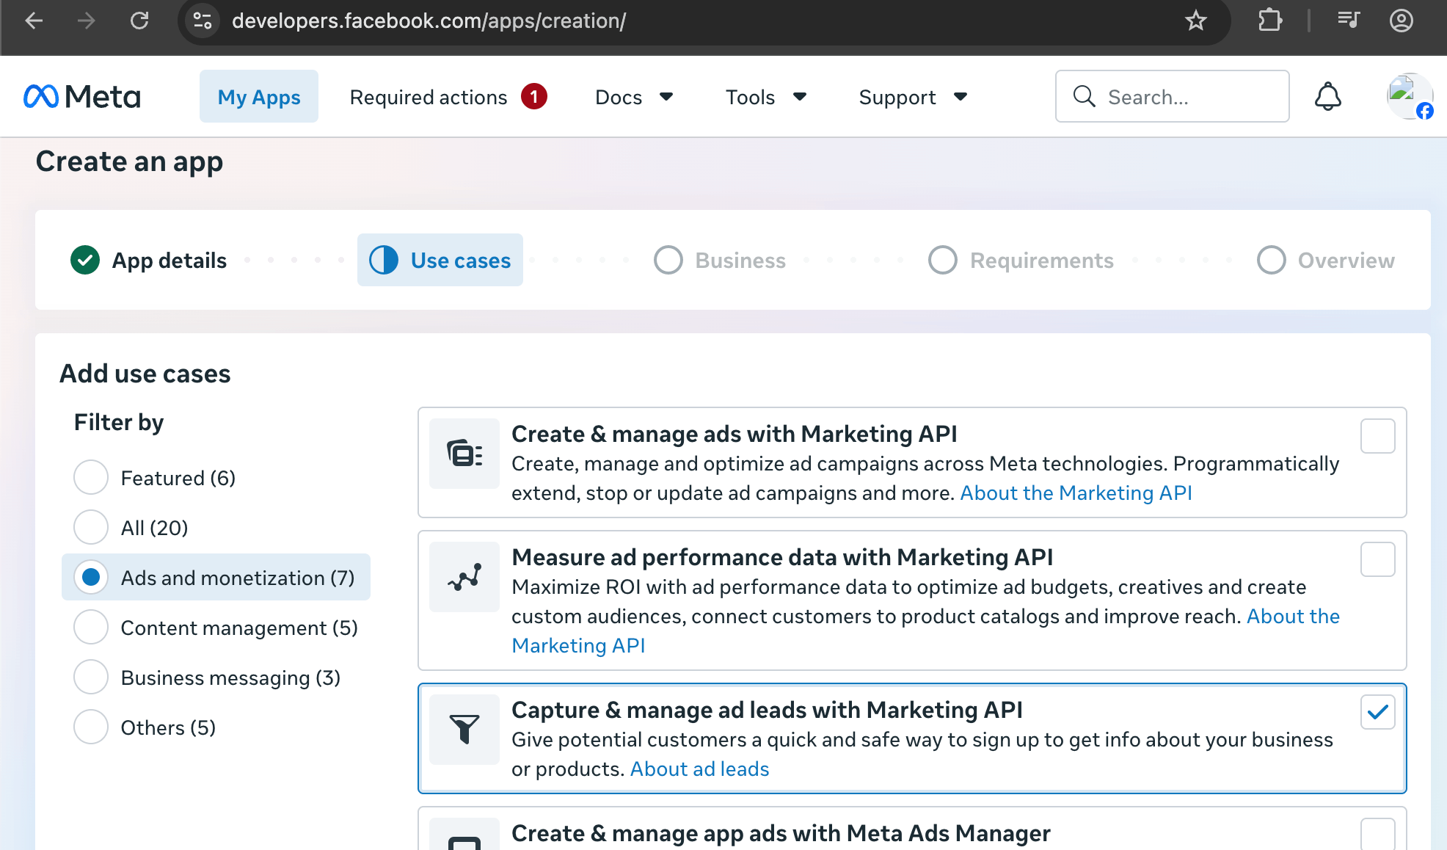1447x850 pixels.
Task: Open the browser extensions puzzle icon
Action: (x=1270, y=21)
